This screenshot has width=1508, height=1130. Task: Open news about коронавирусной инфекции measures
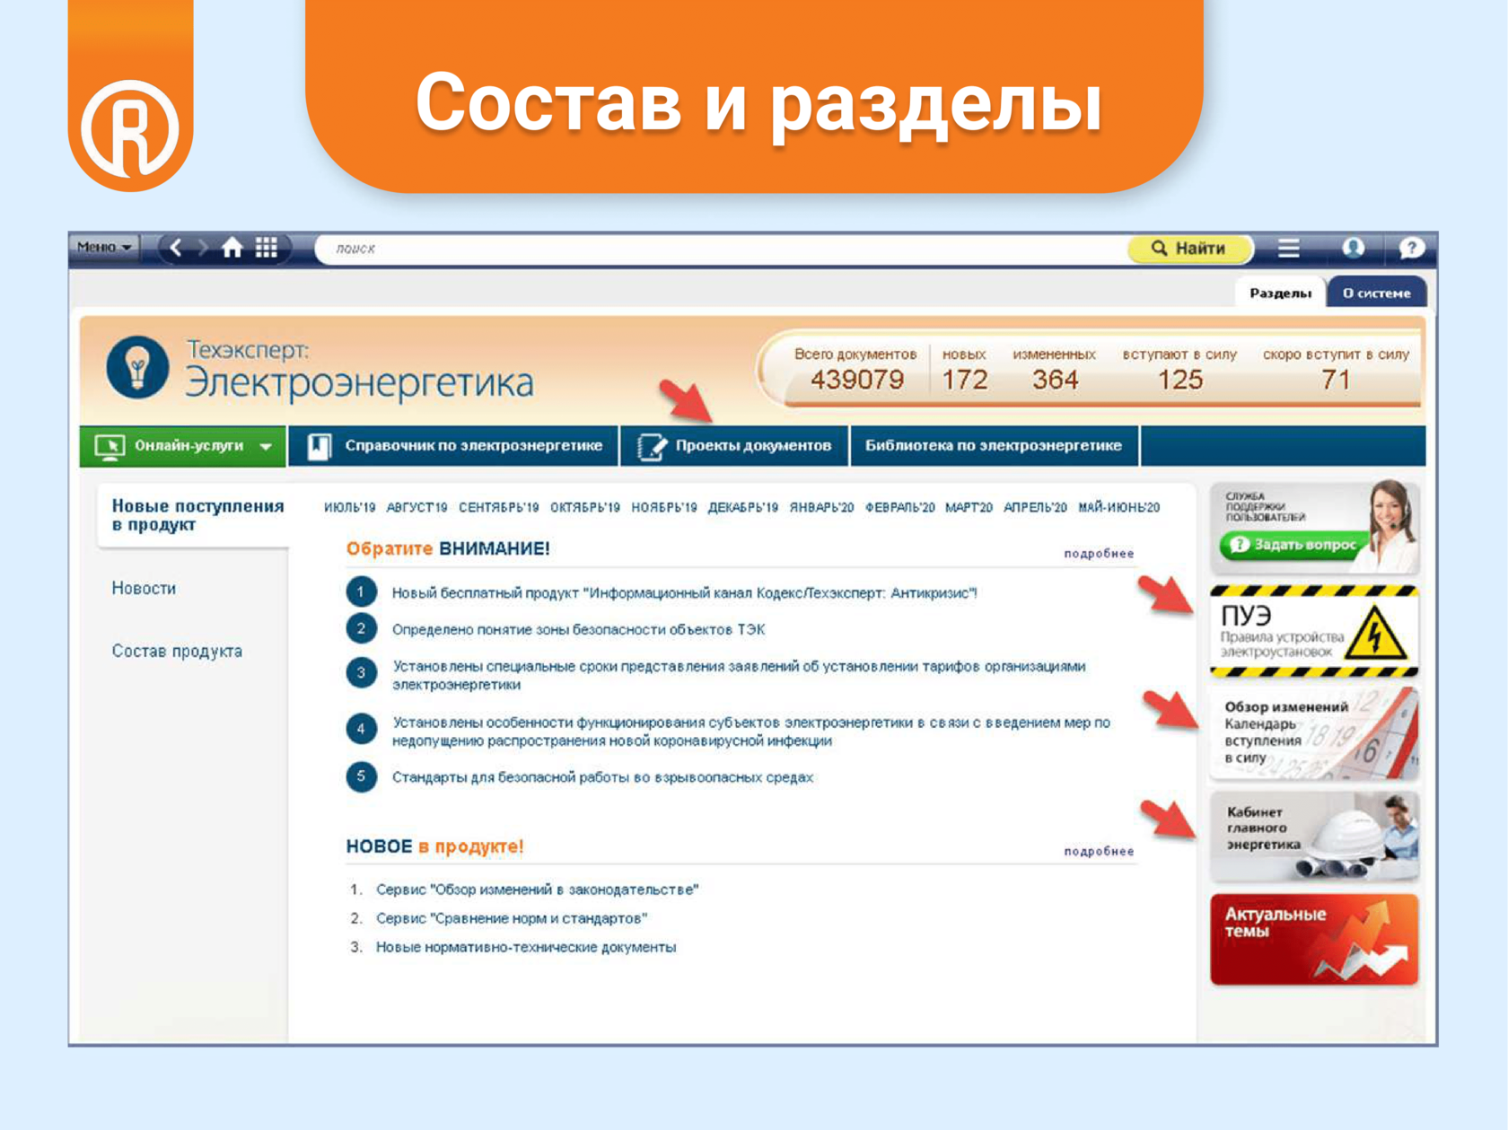751,731
